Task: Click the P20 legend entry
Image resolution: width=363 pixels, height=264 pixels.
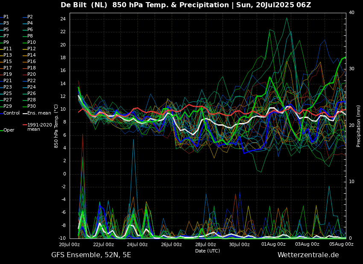Action: tap(29, 75)
